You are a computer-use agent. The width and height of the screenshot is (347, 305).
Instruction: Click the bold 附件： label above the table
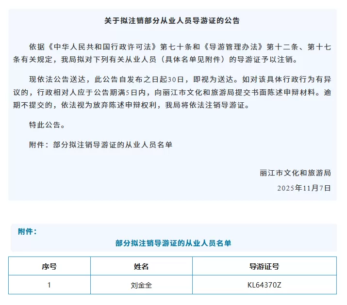click(x=27, y=232)
